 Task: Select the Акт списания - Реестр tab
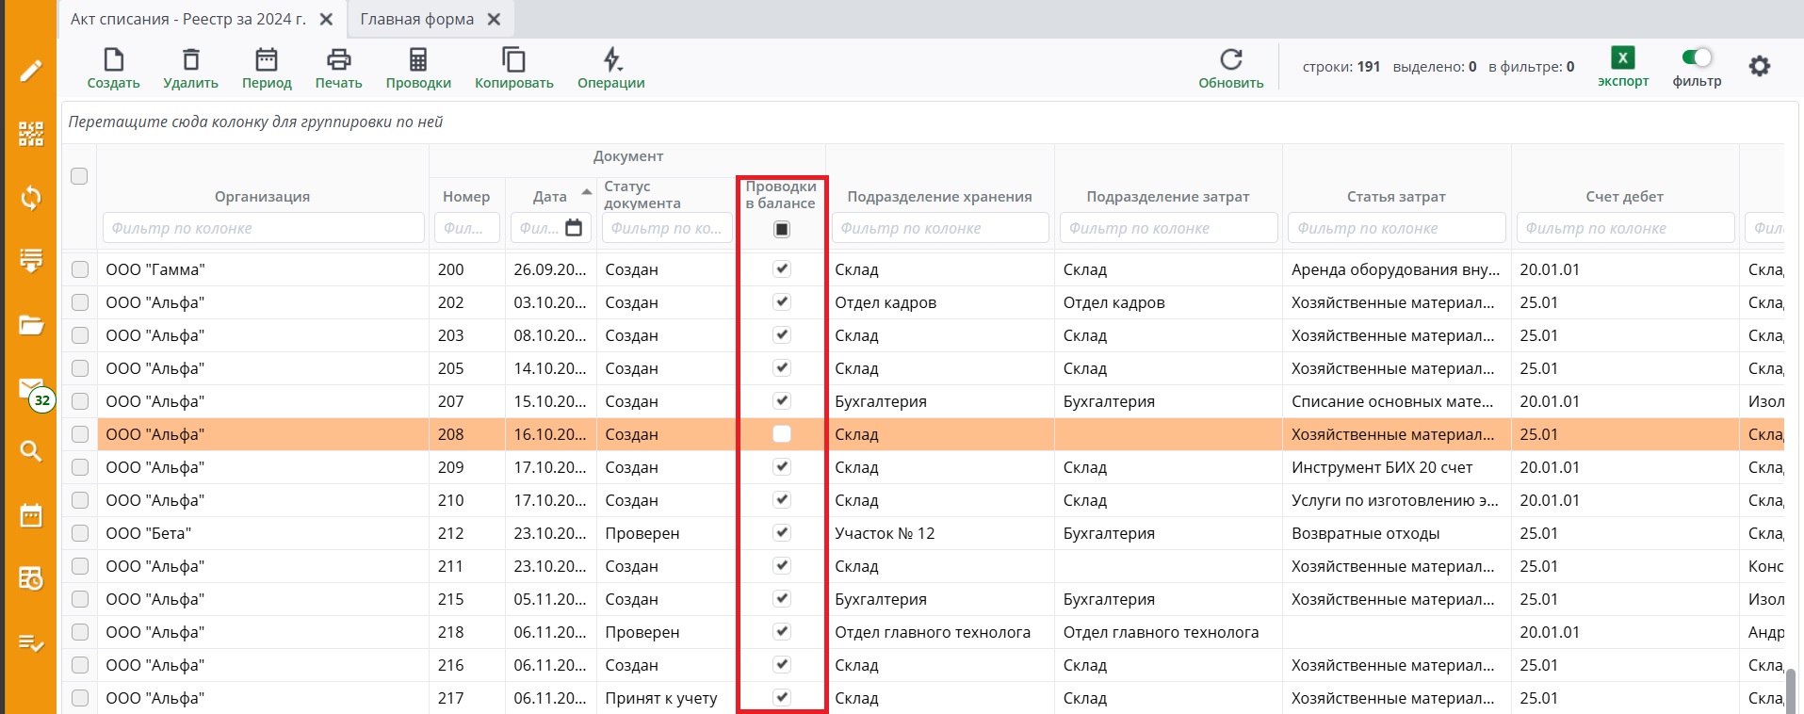pyautogui.click(x=188, y=19)
